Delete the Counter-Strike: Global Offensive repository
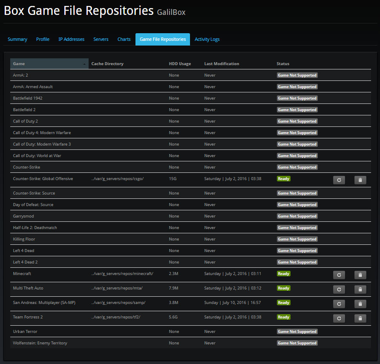Viewport: 380px width, 364px height. tap(360, 180)
